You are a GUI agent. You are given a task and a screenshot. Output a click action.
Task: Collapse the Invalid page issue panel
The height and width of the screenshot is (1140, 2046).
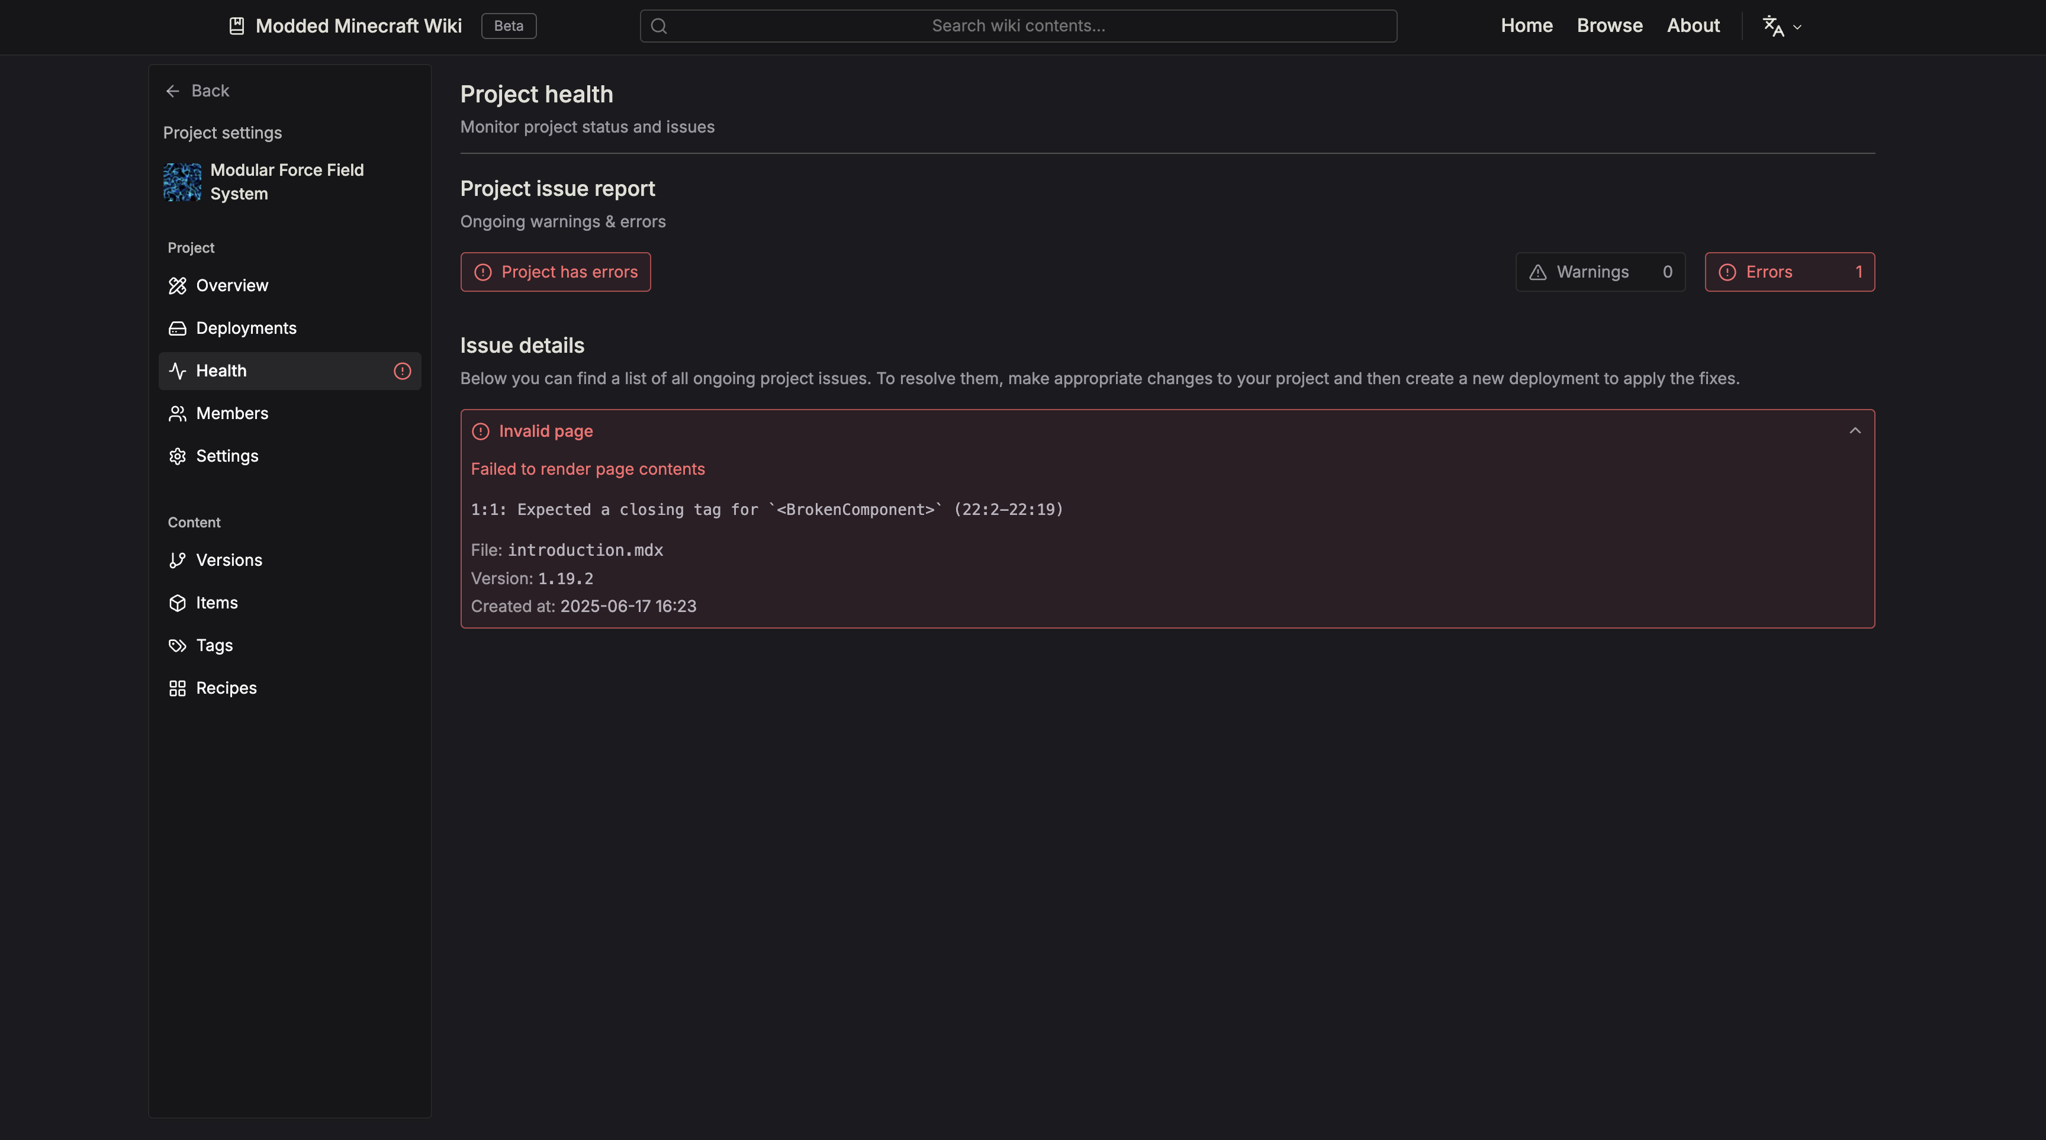click(1855, 430)
